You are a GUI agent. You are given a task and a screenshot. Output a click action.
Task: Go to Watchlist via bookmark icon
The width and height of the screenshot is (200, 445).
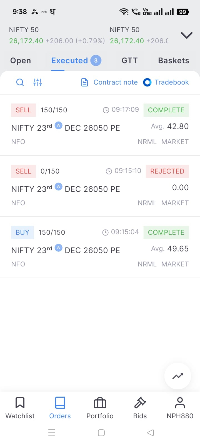(20, 403)
